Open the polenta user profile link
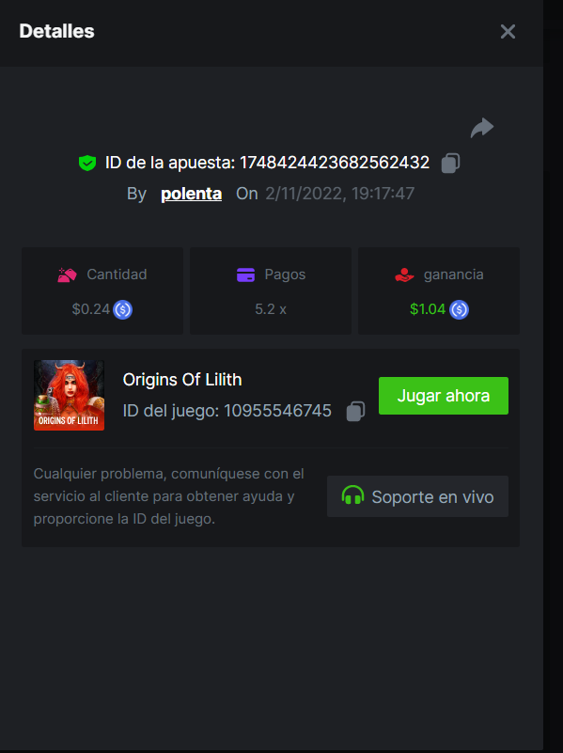This screenshot has width=563, height=753. [x=192, y=194]
